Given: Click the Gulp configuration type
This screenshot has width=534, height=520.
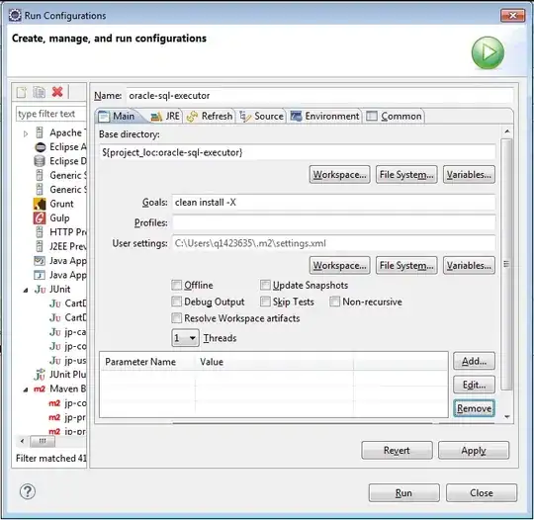Looking at the screenshot, I should click(51, 217).
